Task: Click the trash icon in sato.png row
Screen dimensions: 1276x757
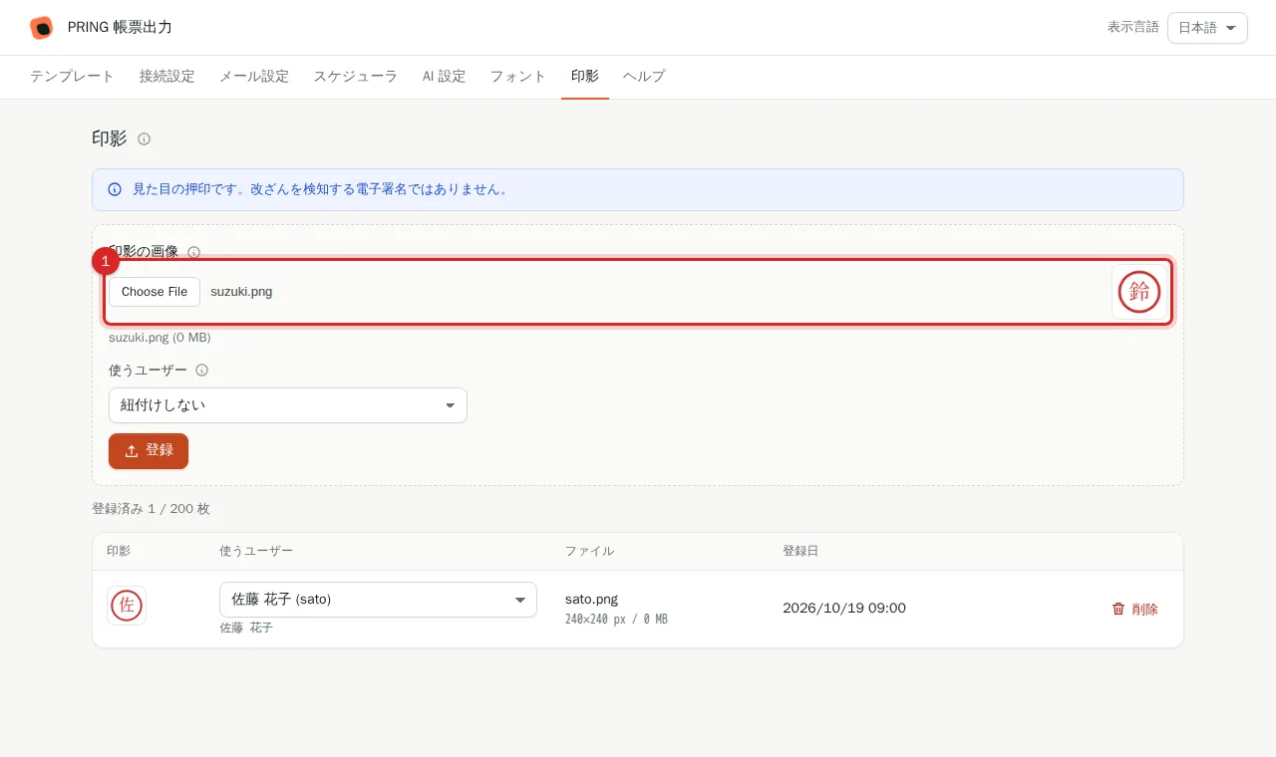Action: 1118,609
